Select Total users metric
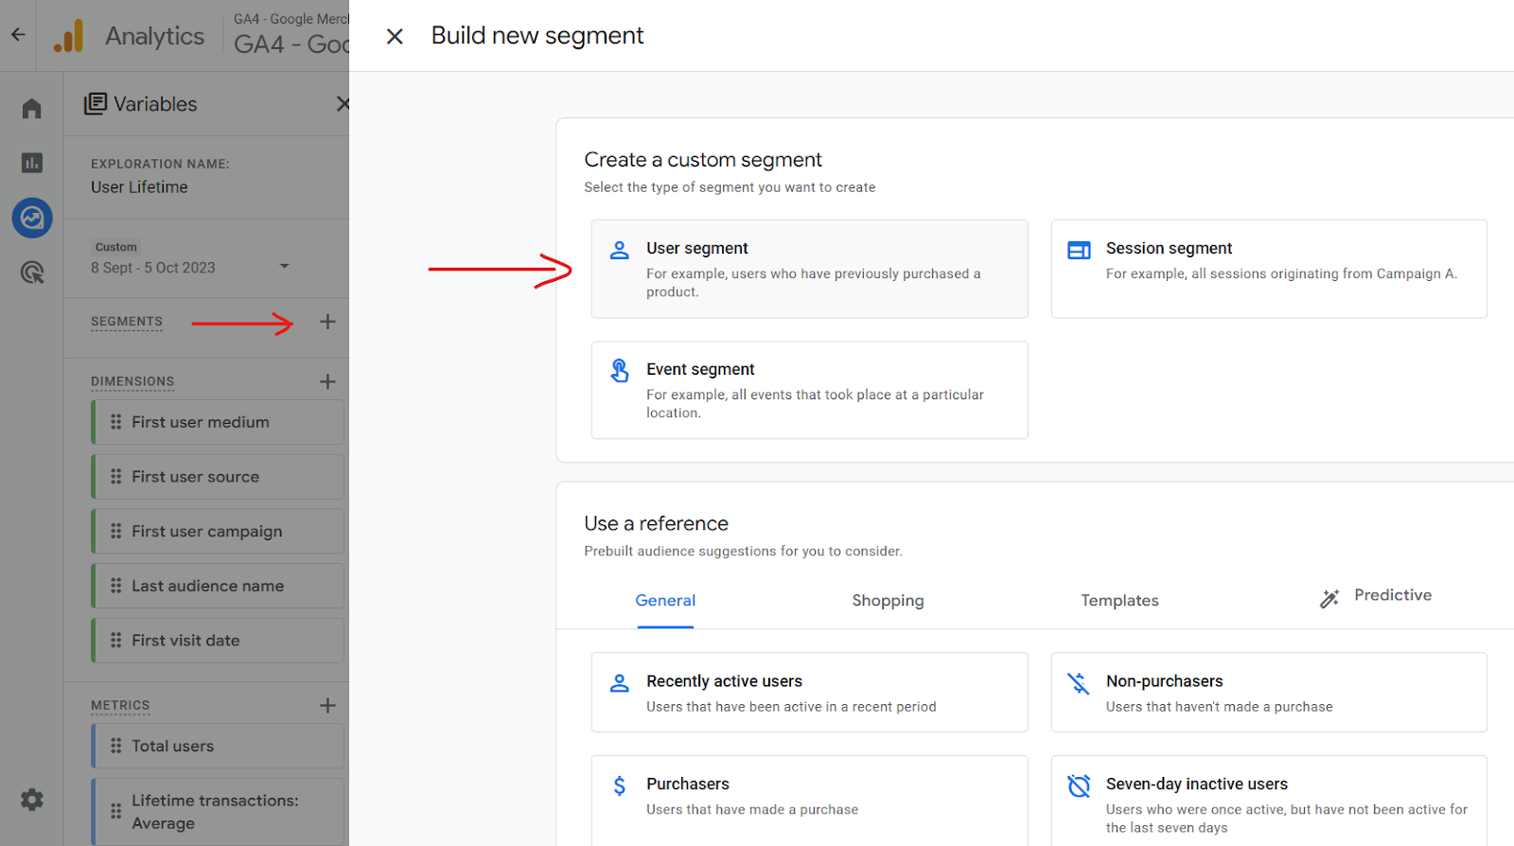Viewport: 1514px width, 846px height. [x=218, y=746]
